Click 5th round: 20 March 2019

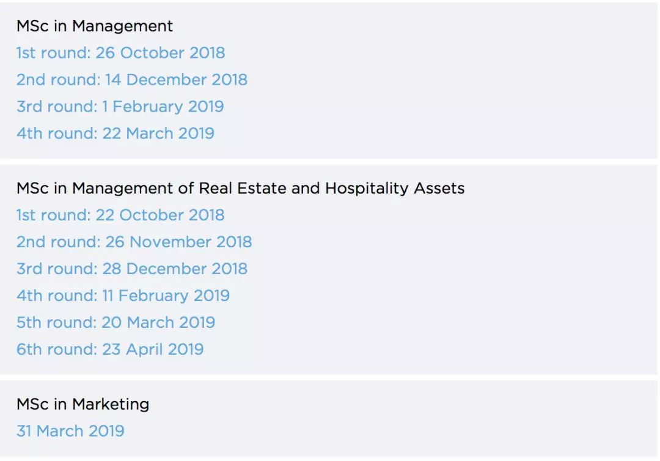pos(116,323)
